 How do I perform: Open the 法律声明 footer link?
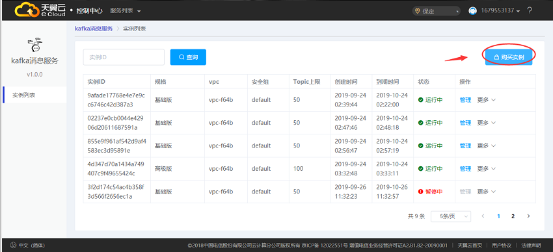(x=531, y=246)
